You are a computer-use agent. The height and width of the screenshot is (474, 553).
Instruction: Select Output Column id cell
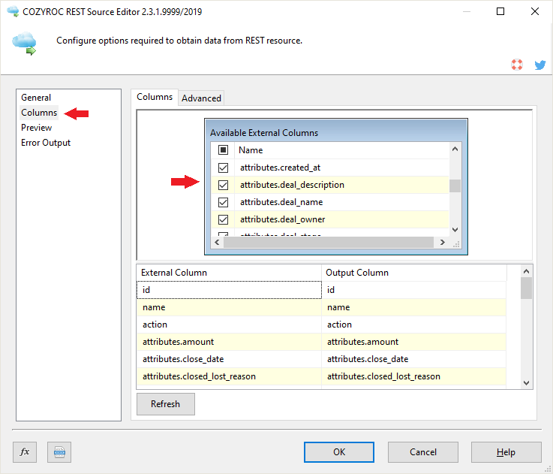pos(413,290)
